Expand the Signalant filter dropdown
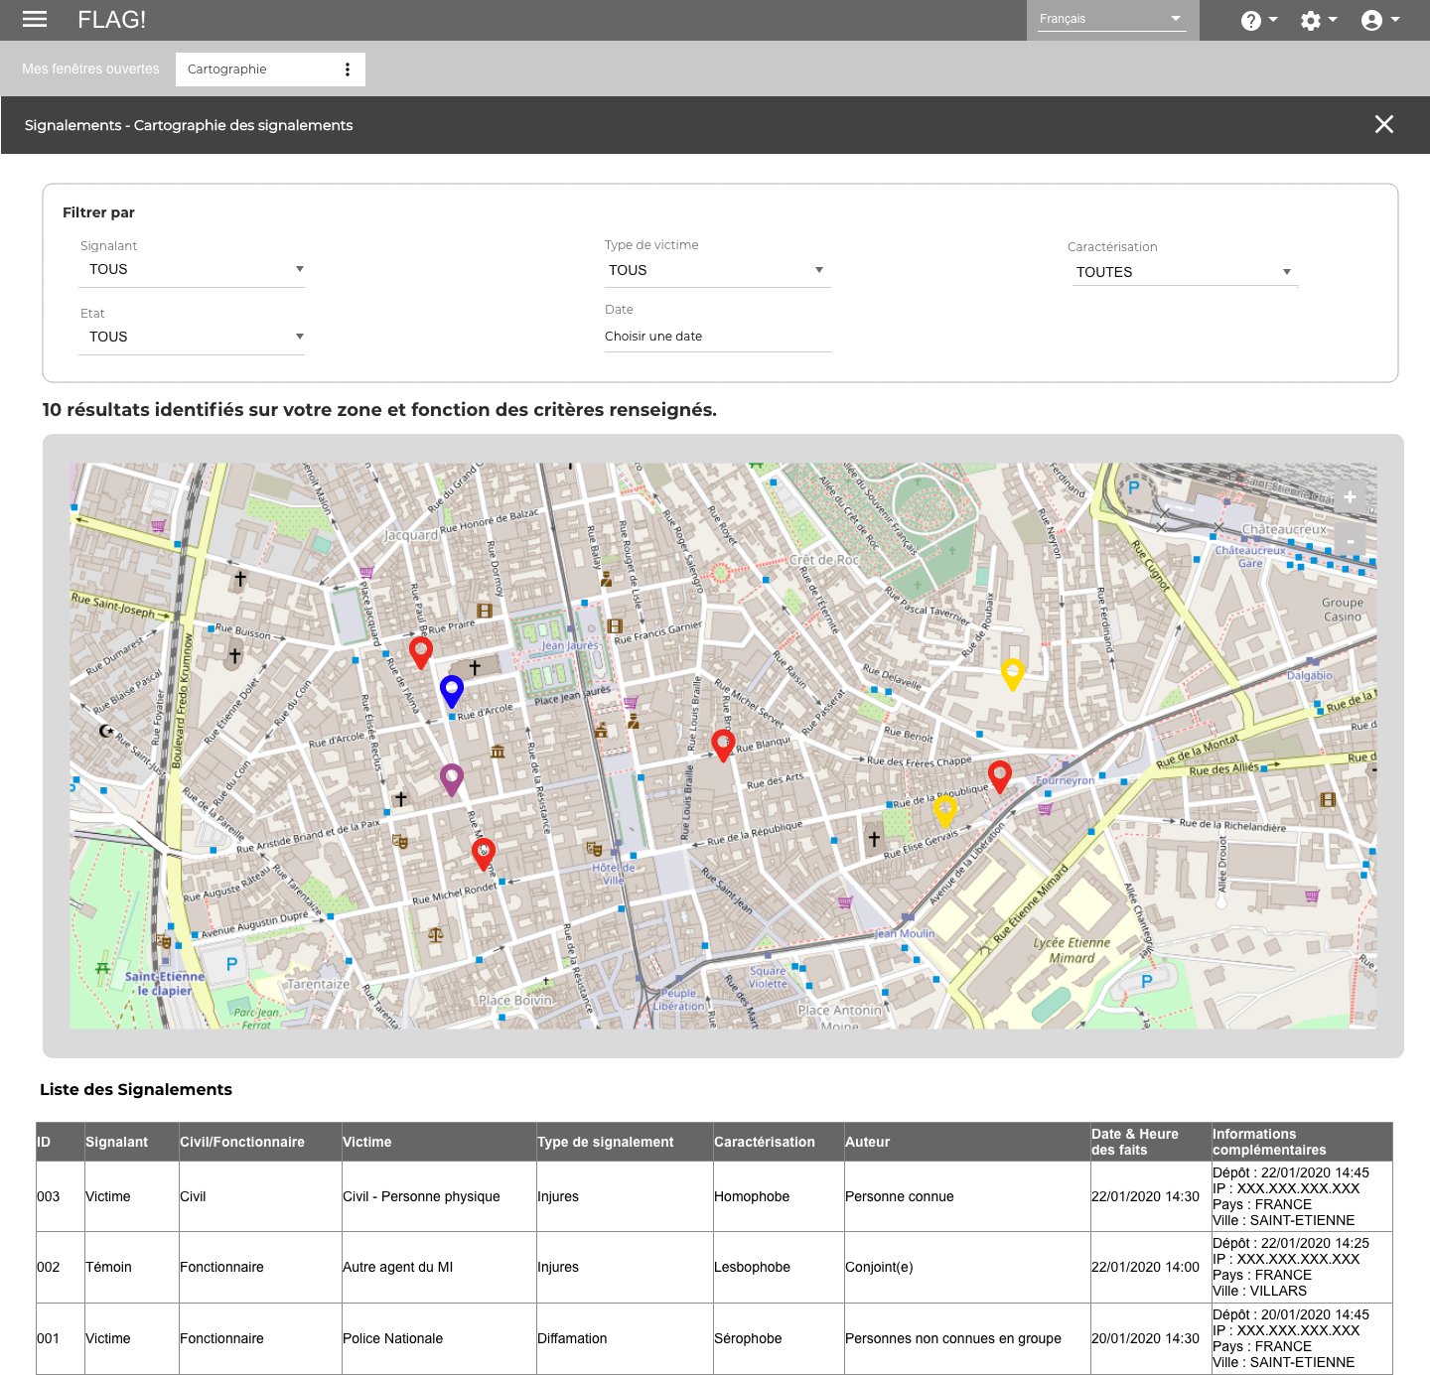This screenshot has height=1375, width=1430. point(192,269)
